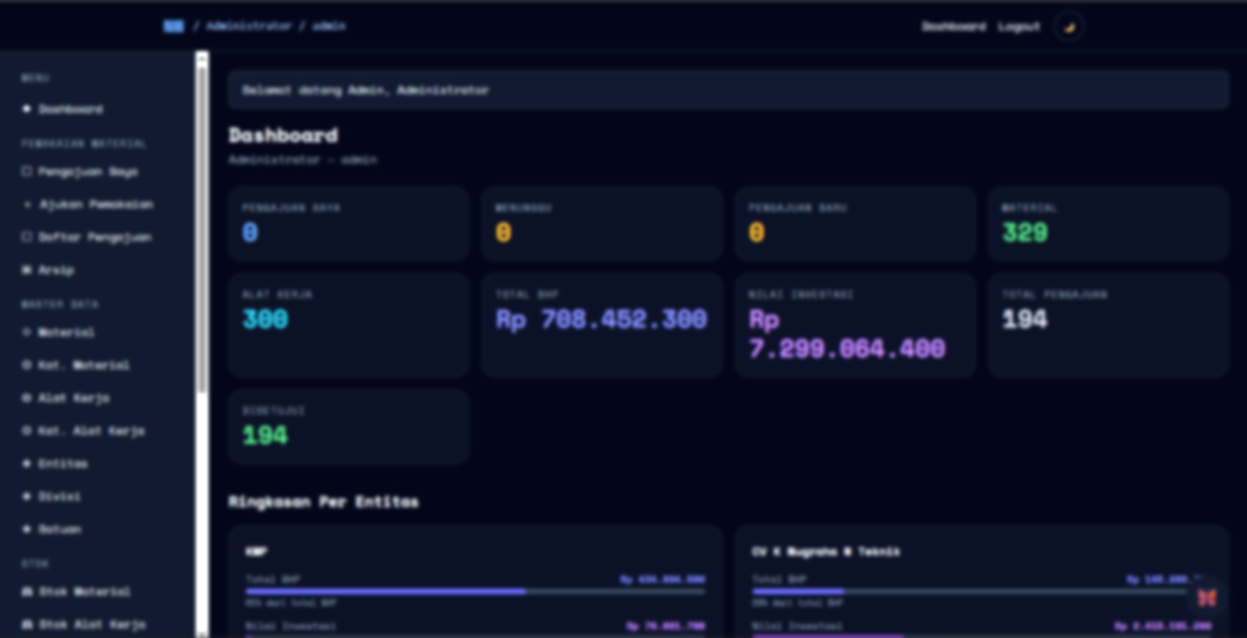Click the Dashboard link in top navigation
The width and height of the screenshot is (1247, 638).
(954, 26)
